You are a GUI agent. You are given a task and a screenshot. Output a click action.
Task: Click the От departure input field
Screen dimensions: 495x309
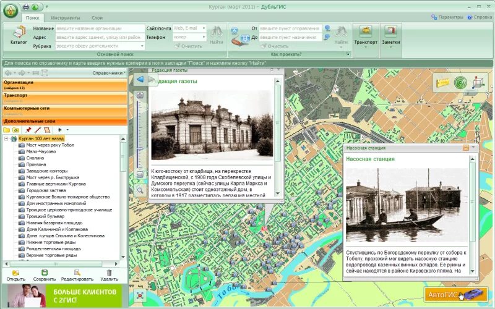tap(290, 28)
